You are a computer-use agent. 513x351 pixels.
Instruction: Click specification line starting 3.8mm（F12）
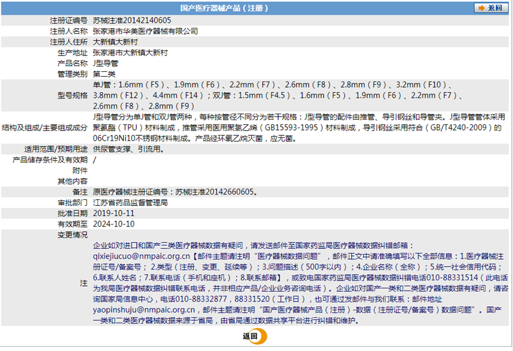click(x=278, y=95)
